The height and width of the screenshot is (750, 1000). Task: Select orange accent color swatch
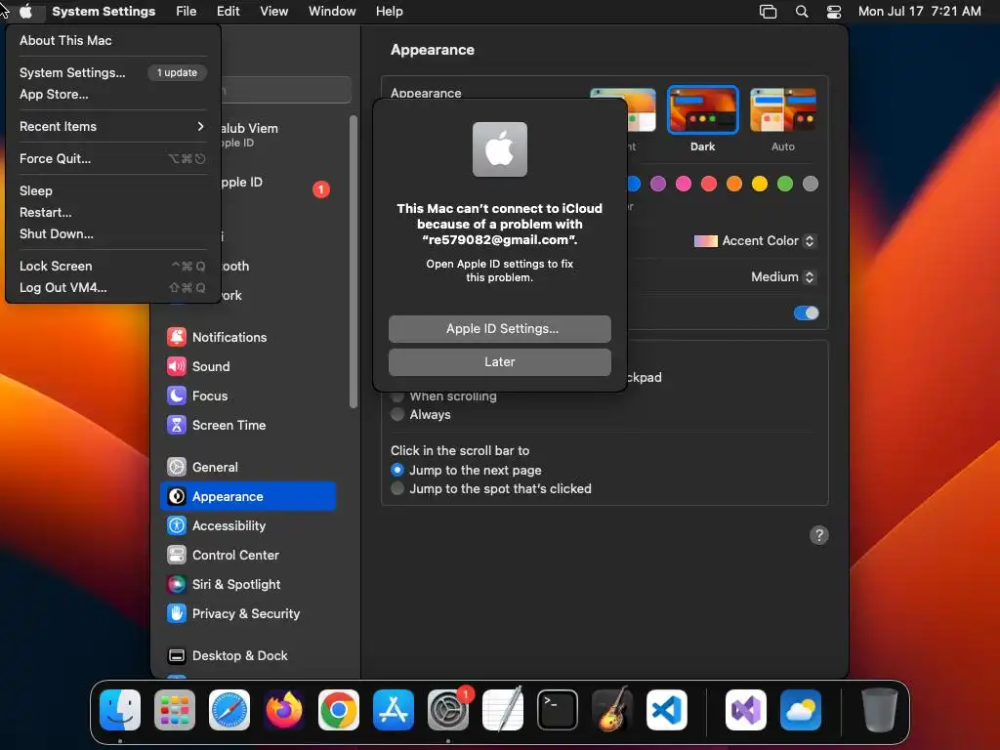click(x=734, y=185)
